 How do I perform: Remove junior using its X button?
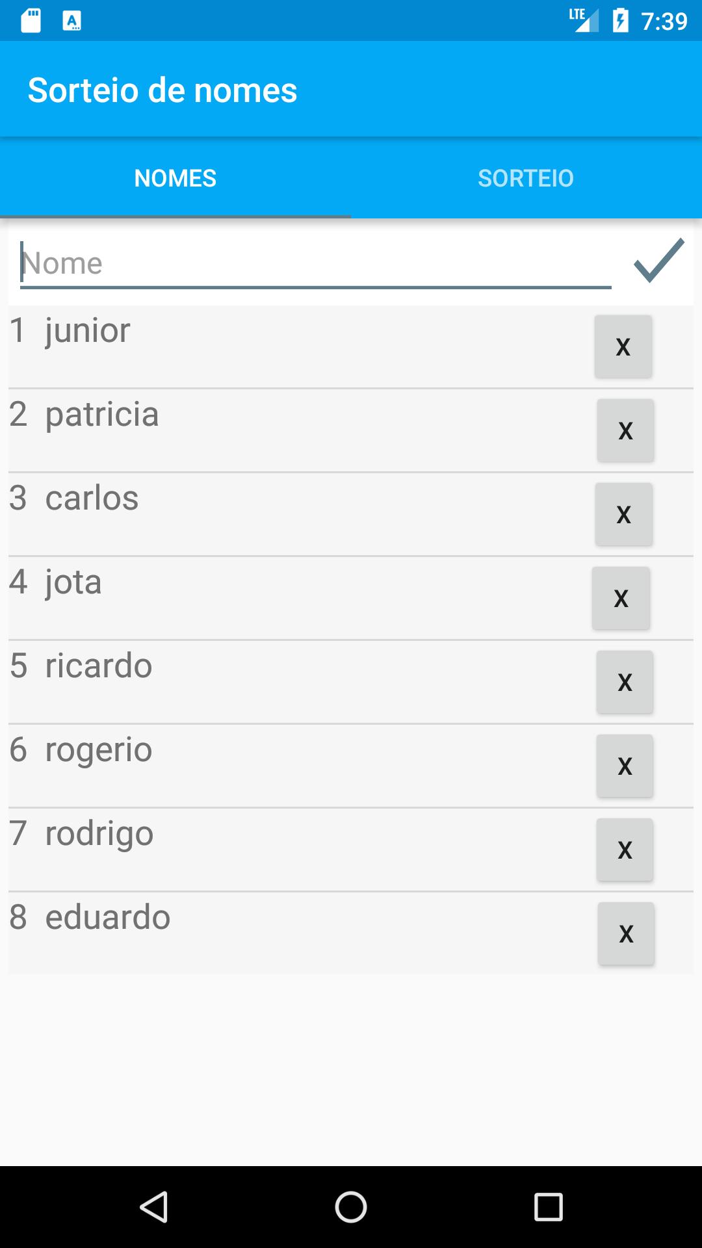point(623,346)
